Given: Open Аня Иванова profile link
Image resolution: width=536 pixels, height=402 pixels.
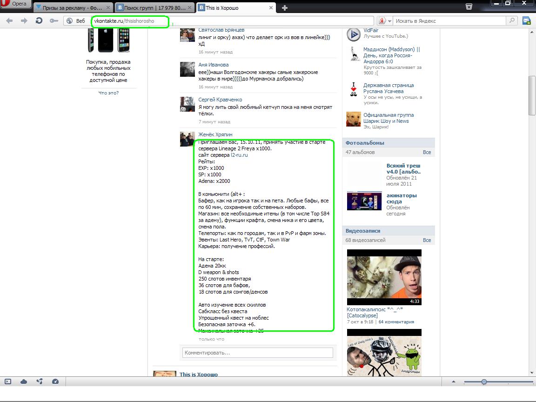Looking at the screenshot, I should (x=213, y=65).
